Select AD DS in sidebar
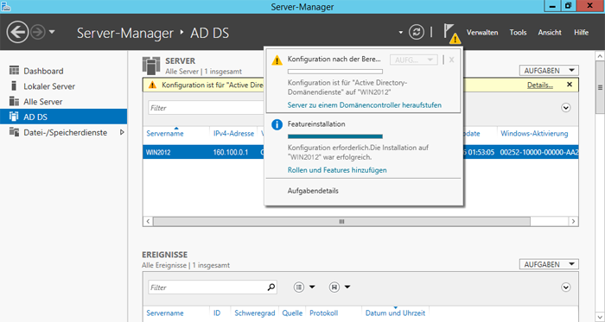The image size is (605, 322). click(x=64, y=117)
